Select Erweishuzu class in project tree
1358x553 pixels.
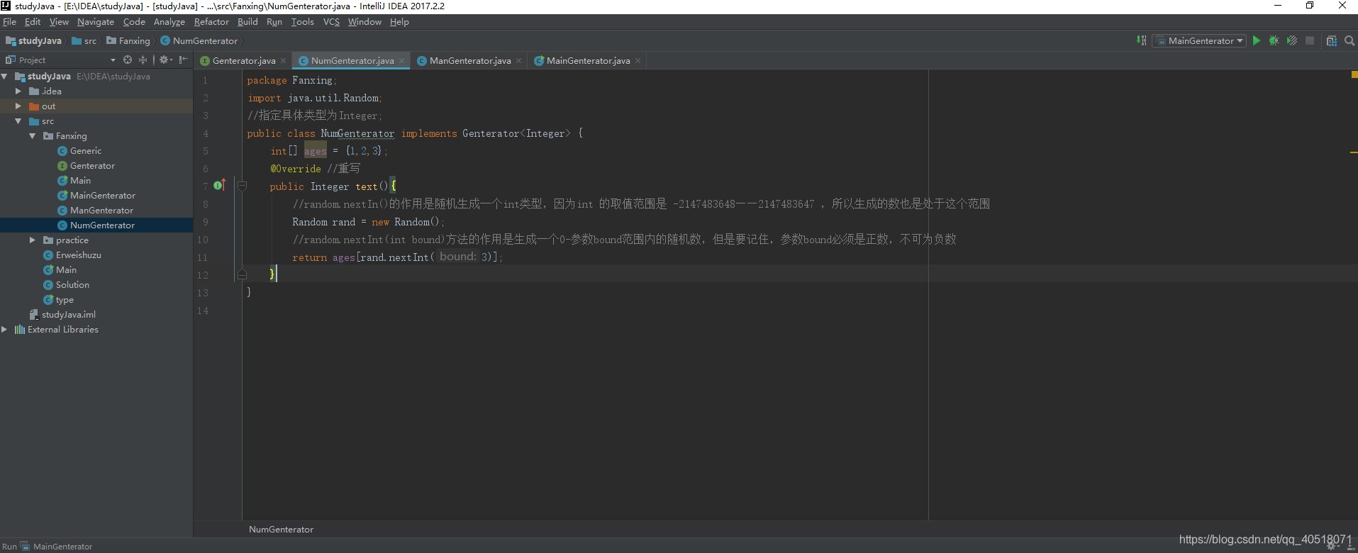(x=78, y=255)
